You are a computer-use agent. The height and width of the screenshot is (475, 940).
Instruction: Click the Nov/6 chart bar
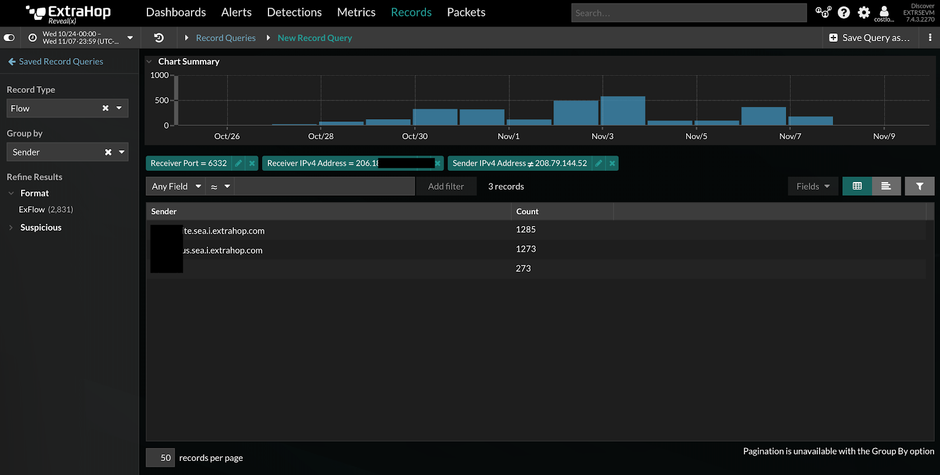click(763, 116)
